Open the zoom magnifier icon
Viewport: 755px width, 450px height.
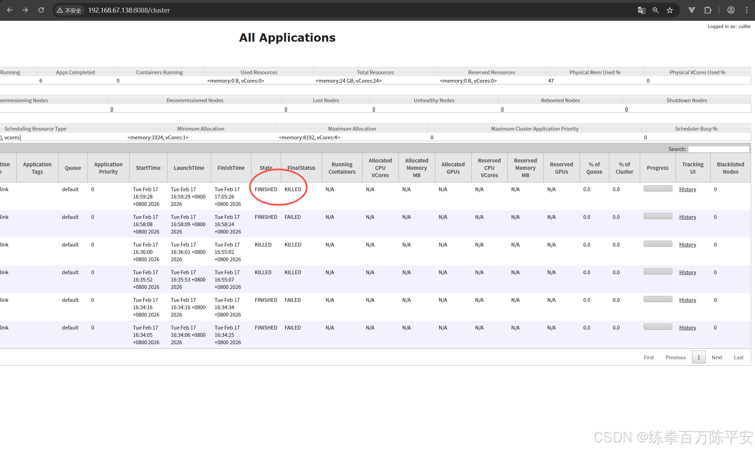[656, 10]
